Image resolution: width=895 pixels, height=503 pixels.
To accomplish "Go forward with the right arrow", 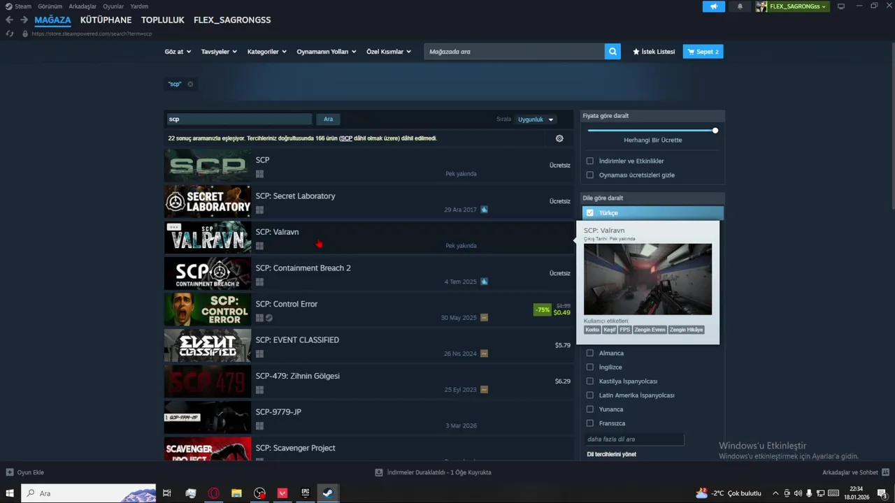I will pos(24,20).
